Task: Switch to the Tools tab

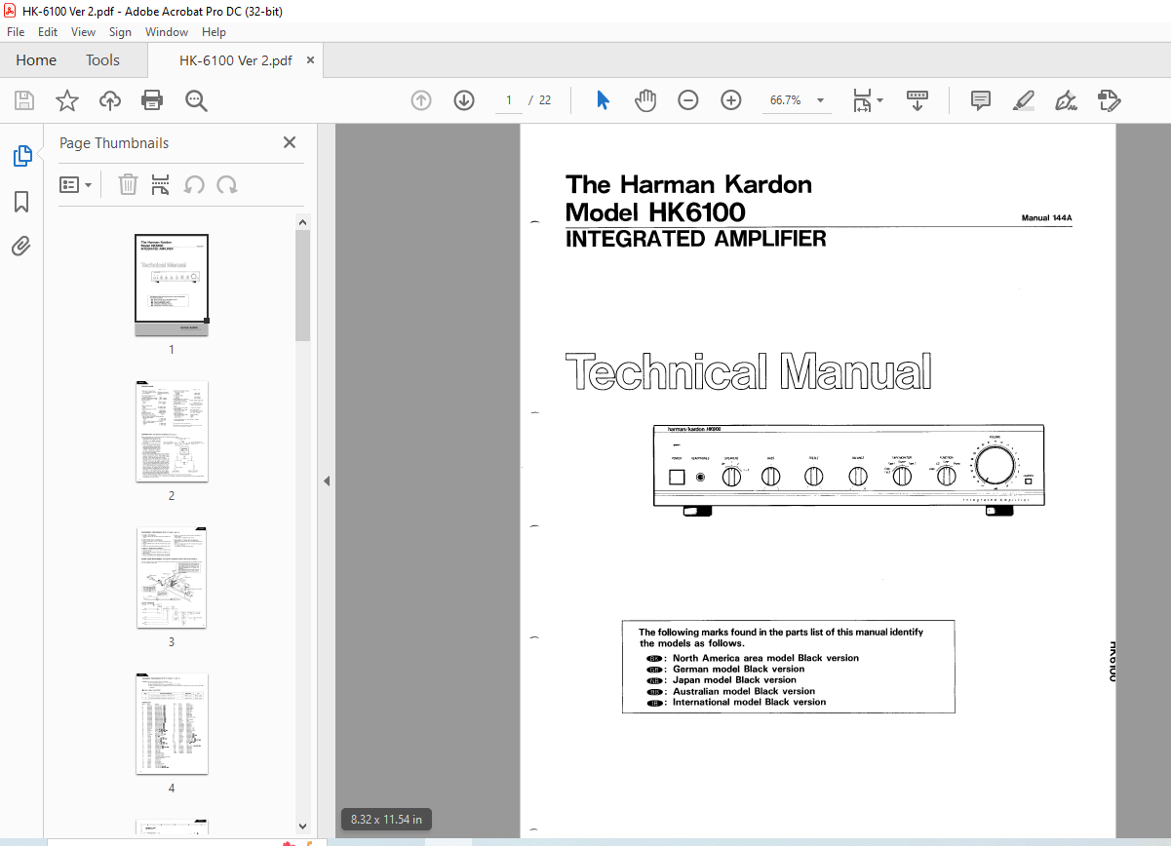Action: click(102, 60)
